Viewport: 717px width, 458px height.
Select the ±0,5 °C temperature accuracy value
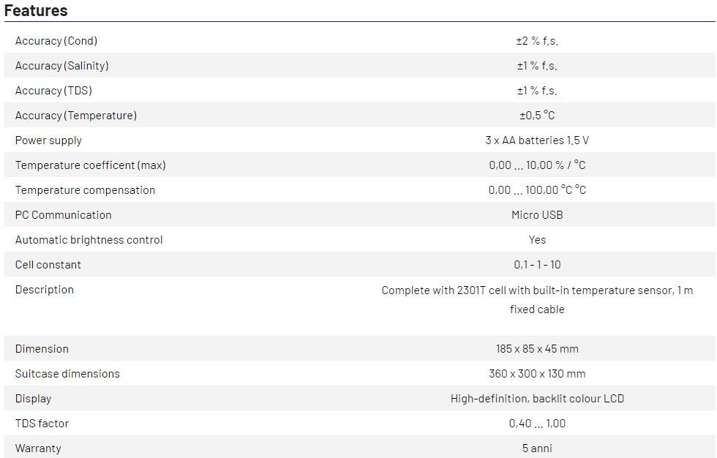(537, 116)
